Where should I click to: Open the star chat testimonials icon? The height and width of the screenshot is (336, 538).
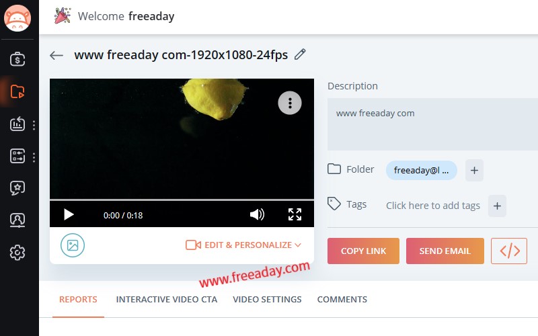click(17, 188)
